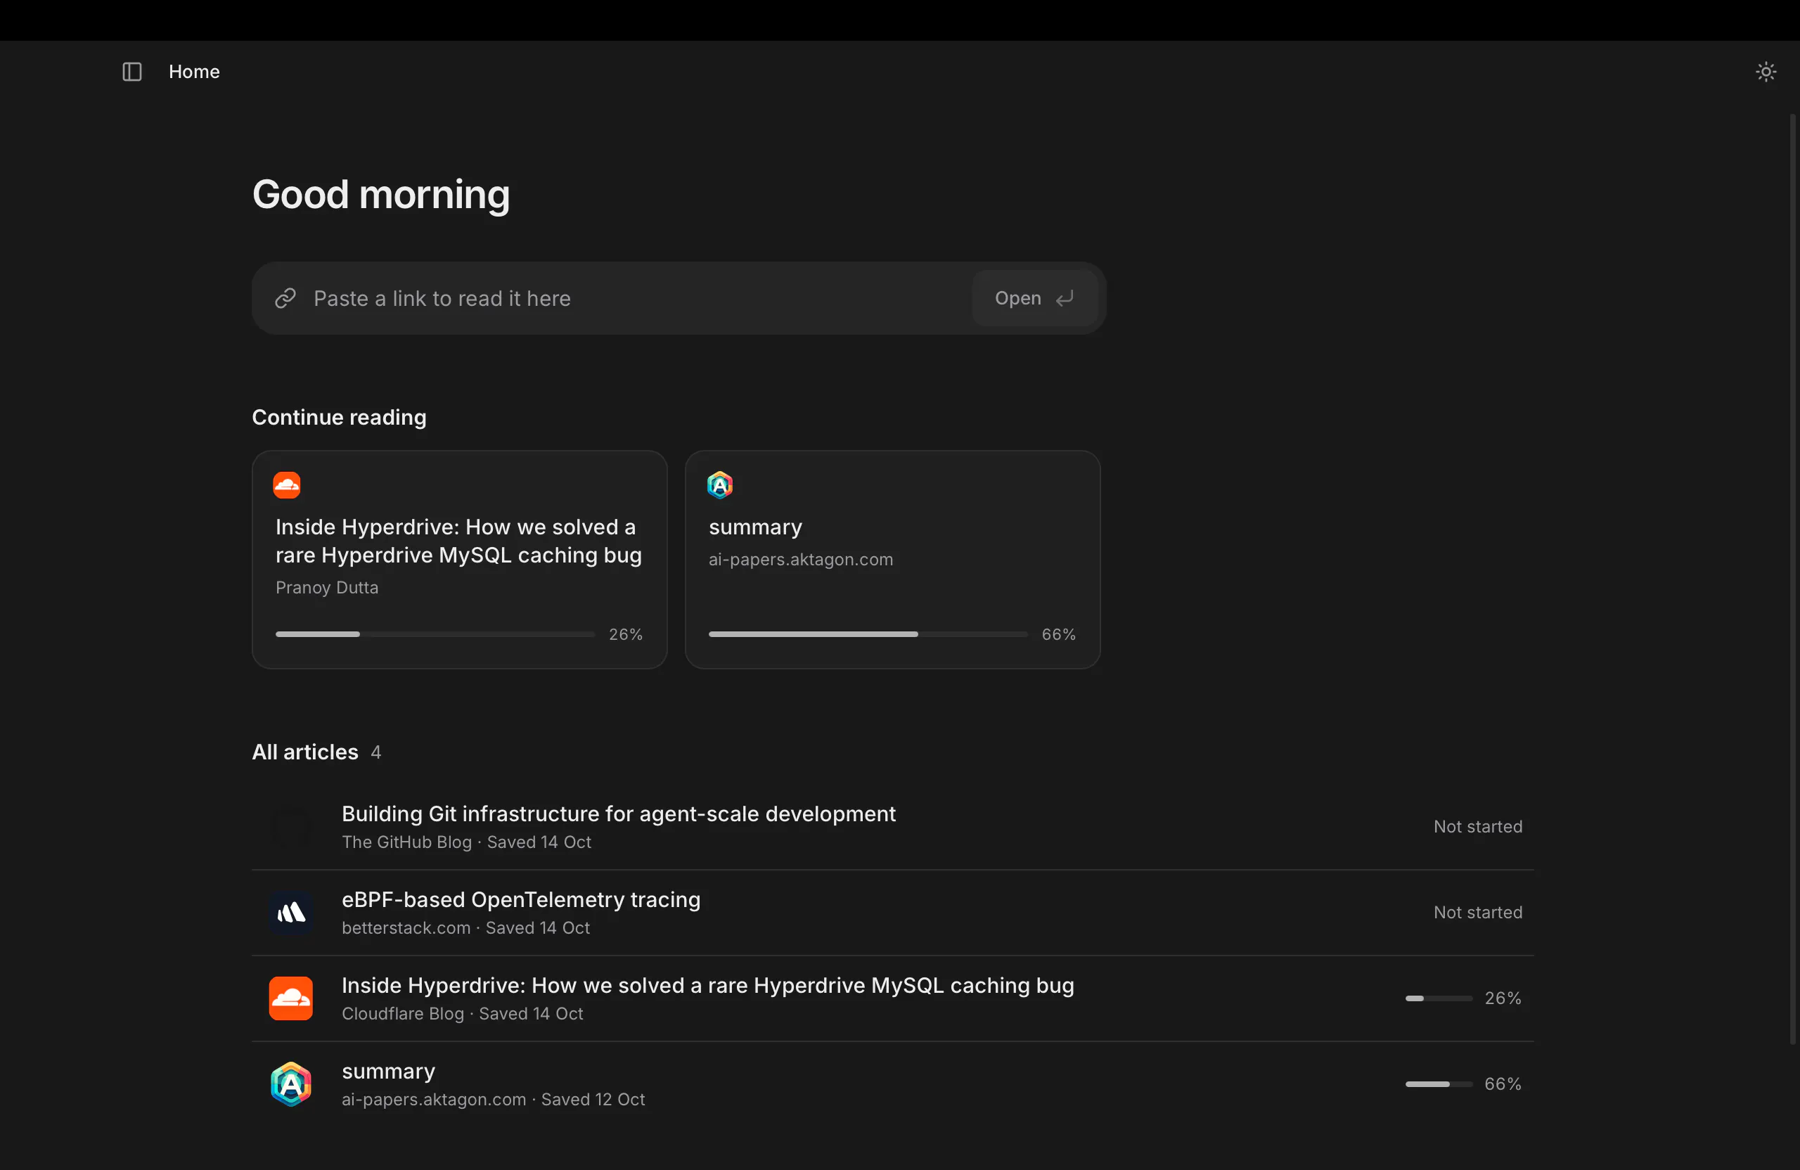Click ai-papers.aktagon.com · Saved 12 Oct text
1800x1170 pixels.
[493, 1100]
